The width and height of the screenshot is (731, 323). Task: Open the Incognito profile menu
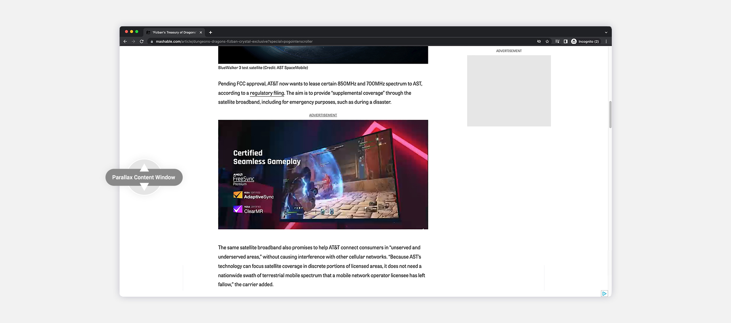(x=585, y=42)
